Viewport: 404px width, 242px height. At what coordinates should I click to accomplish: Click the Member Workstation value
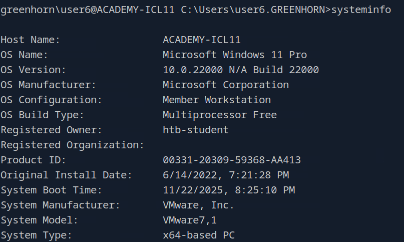tap(217, 100)
